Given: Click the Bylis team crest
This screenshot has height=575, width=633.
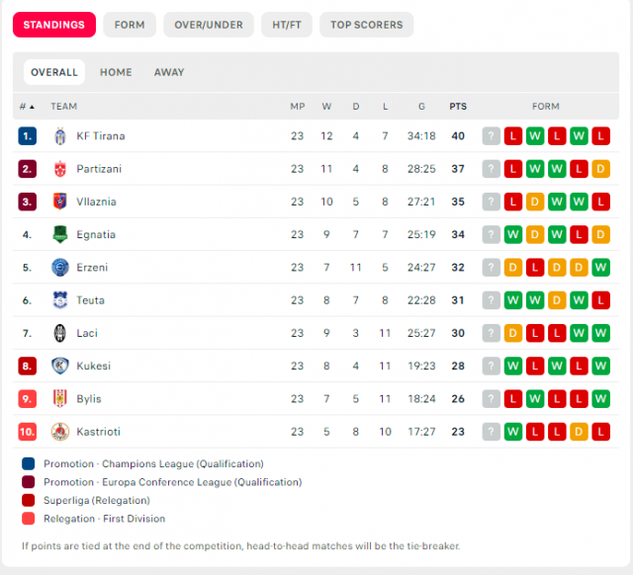Looking at the screenshot, I should click(60, 399).
